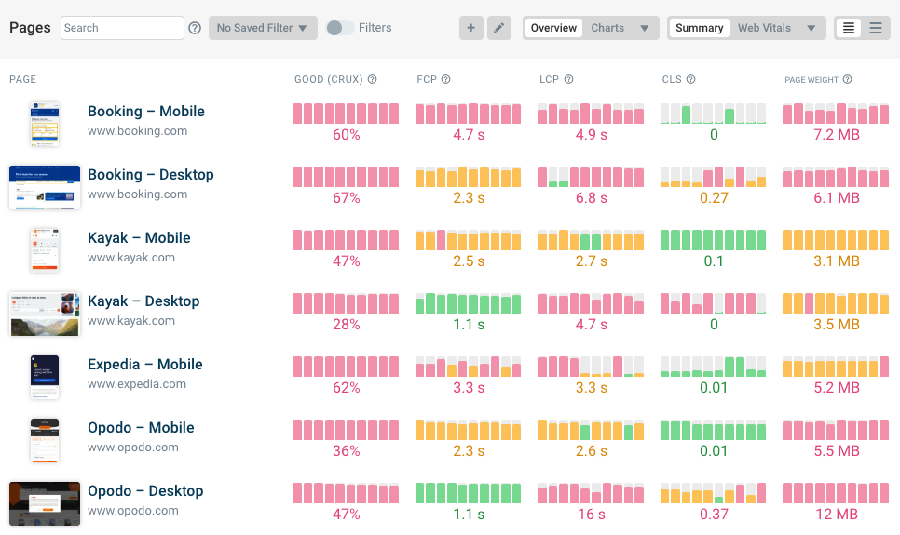Viewport: 900px width, 535px height.
Task: Click the plus add page button
Action: 471,28
